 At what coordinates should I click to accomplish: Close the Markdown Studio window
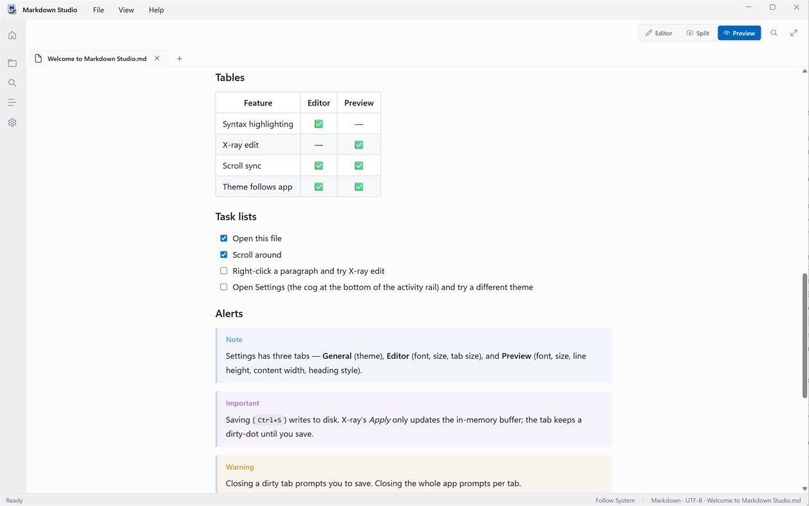(x=796, y=7)
